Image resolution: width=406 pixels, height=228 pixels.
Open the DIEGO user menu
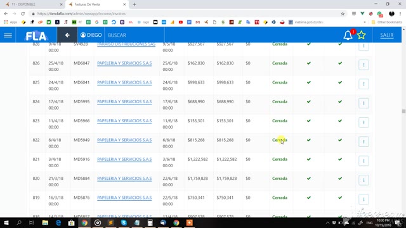[91, 35]
